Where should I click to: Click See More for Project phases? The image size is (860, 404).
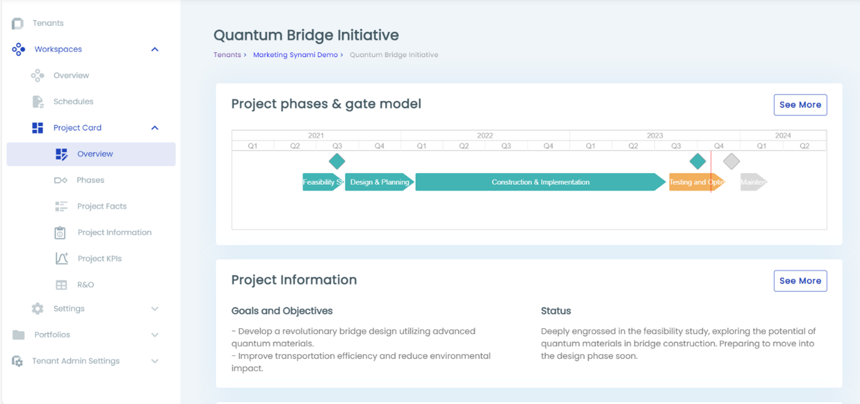pos(800,105)
